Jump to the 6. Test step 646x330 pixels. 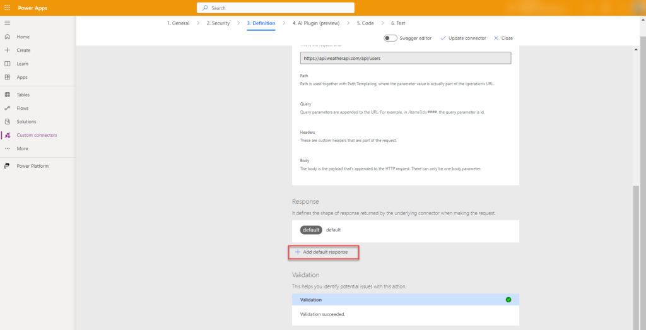pyautogui.click(x=398, y=23)
